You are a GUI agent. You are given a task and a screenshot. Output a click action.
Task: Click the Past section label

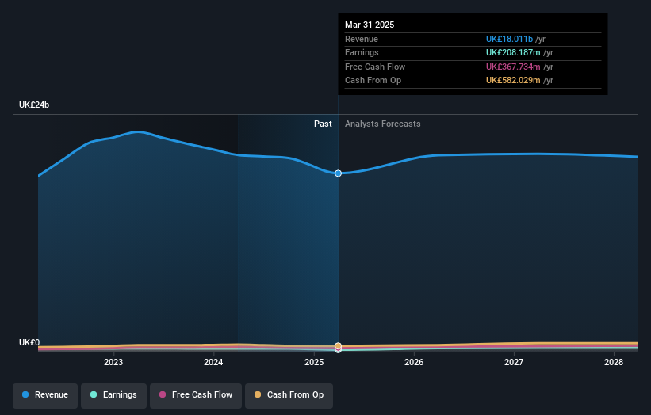[x=323, y=124]
